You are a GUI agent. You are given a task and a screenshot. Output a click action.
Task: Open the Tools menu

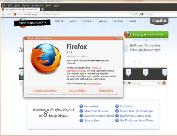49,5
